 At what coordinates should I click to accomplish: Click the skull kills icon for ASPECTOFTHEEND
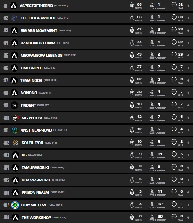coord(174,5)
